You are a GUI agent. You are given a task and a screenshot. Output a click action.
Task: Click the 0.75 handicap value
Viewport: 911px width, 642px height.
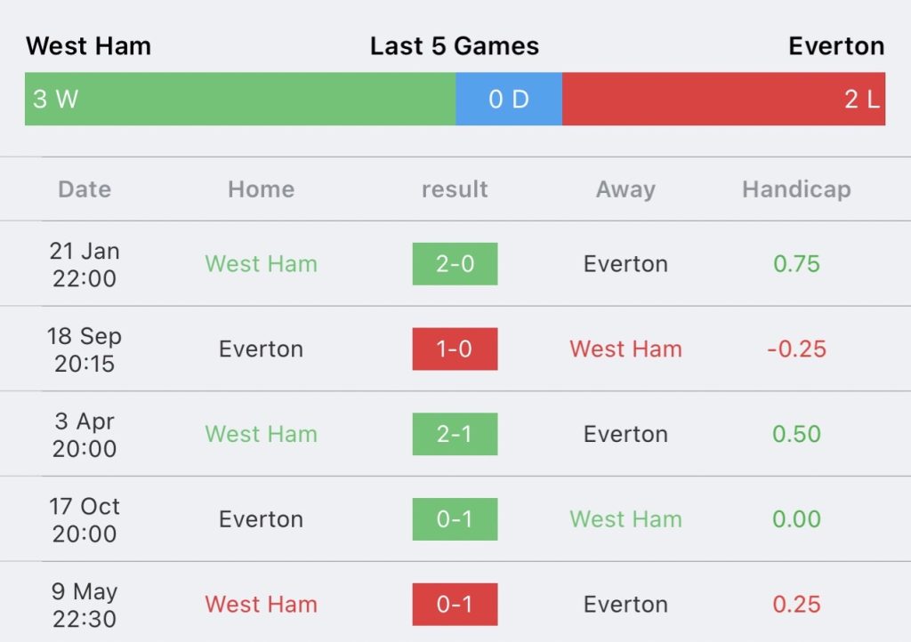pyautogui.click(x=796, y=264)
